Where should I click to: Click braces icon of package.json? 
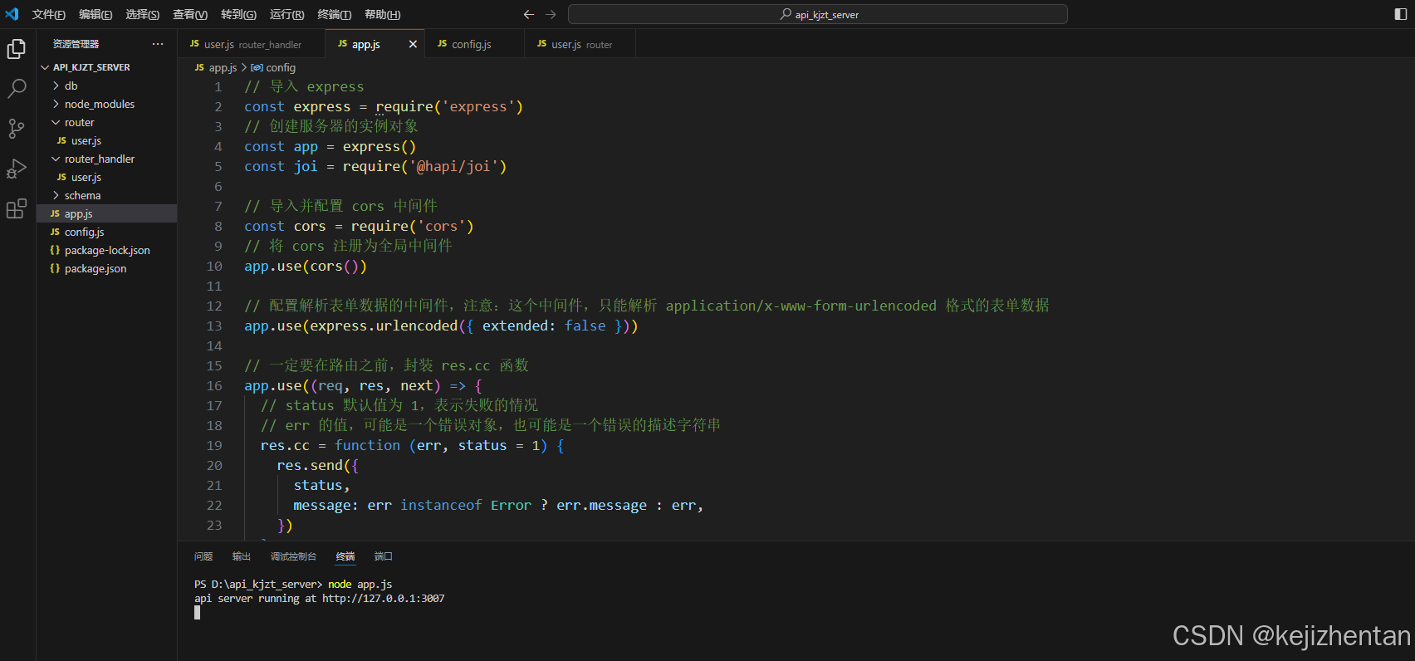point(55,268)
